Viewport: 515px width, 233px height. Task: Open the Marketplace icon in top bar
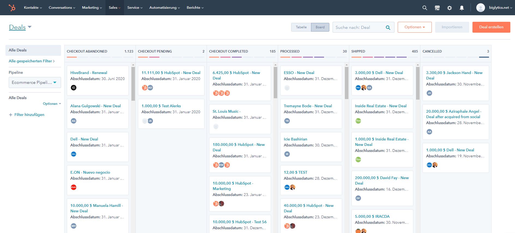pyautogui.click(x=437, y=8)
